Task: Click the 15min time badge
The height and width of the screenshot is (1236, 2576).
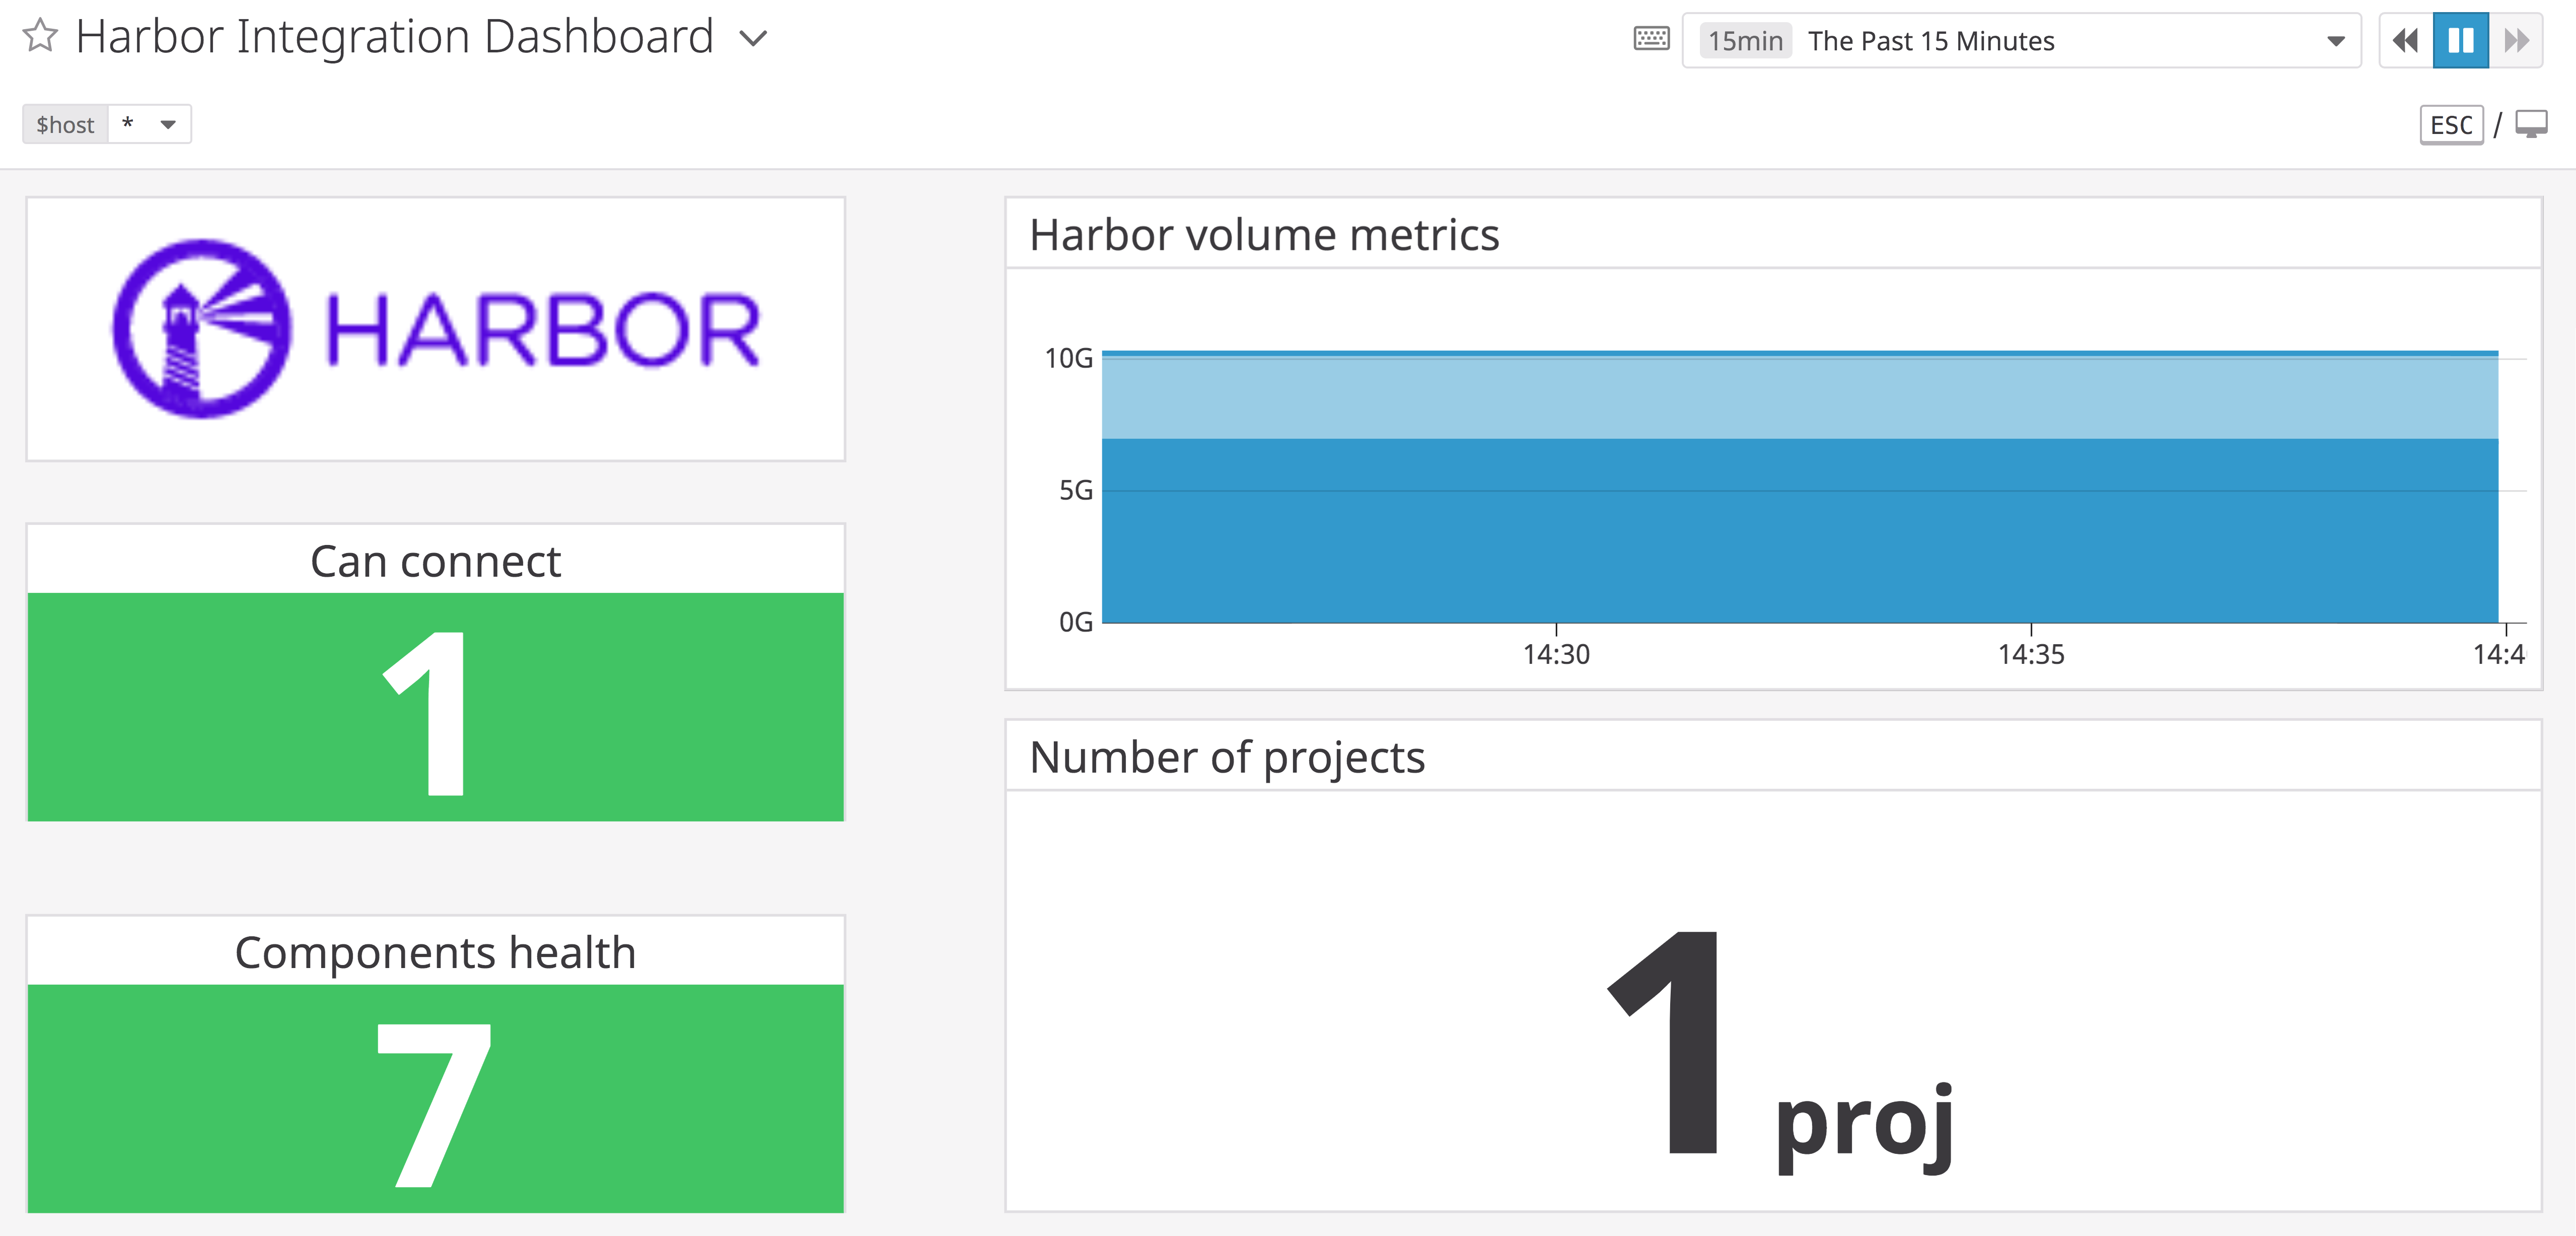Action: [x=1745, y=41]
